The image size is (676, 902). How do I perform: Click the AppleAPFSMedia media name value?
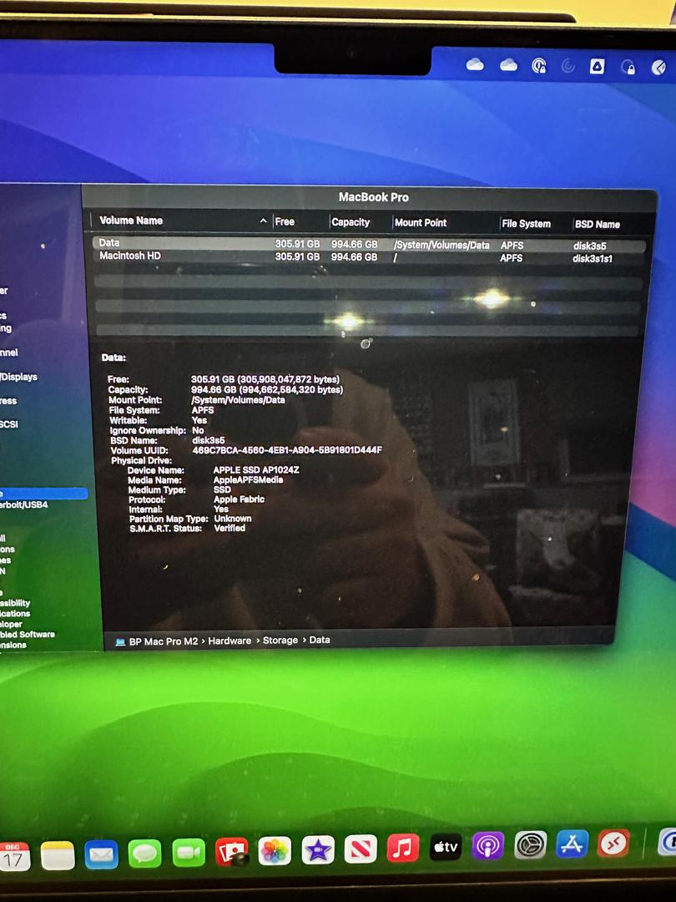point(248,479)
